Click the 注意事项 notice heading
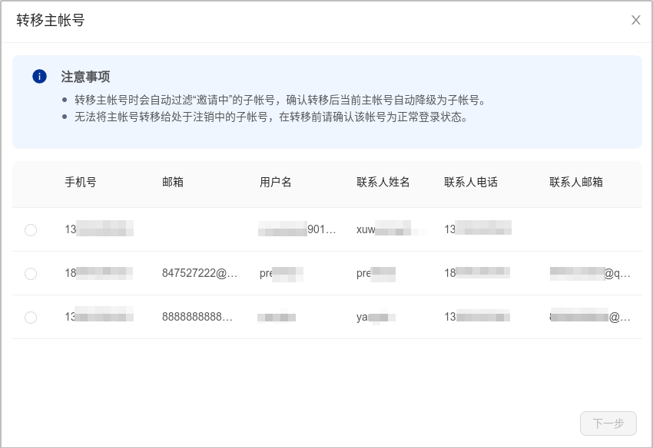 [x=85, y=77]
